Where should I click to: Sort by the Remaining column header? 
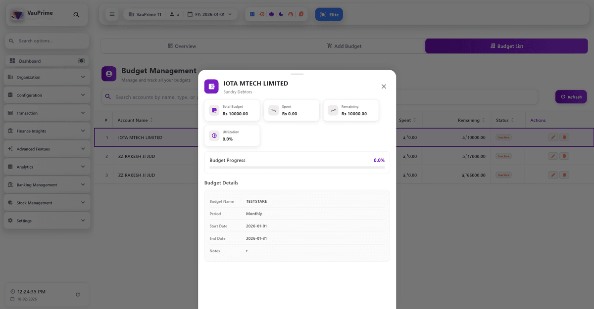point(472,120)
